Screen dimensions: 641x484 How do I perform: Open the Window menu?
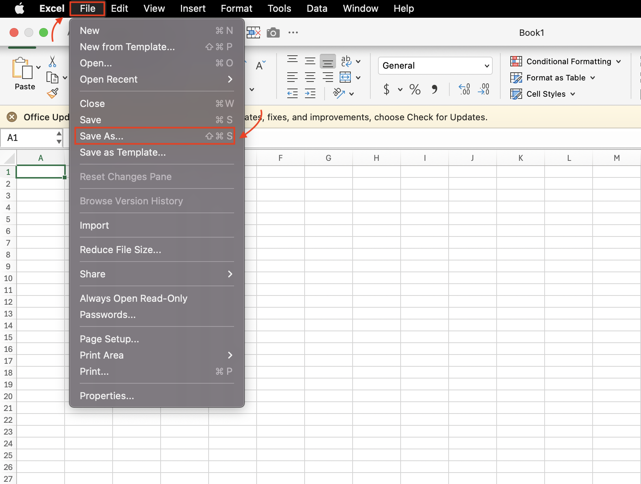(360, 8)
